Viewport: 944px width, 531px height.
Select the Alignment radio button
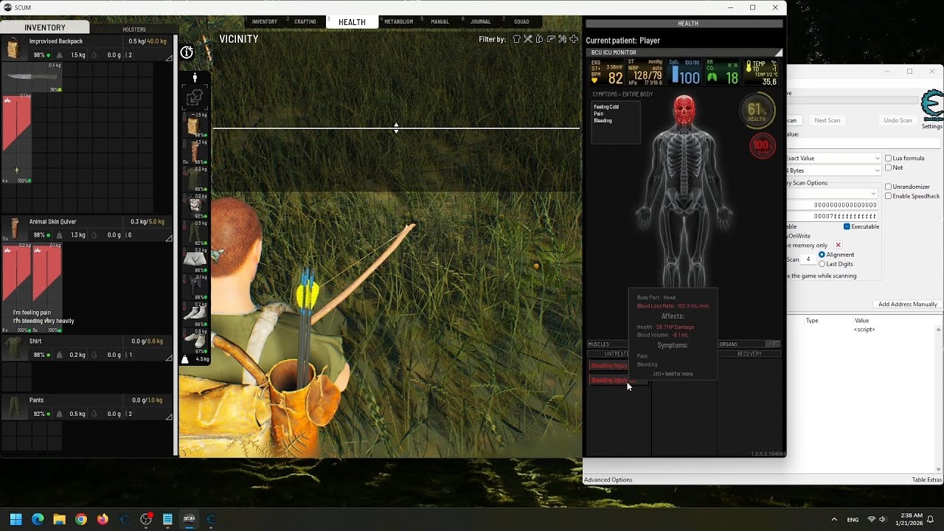[822, 254]
